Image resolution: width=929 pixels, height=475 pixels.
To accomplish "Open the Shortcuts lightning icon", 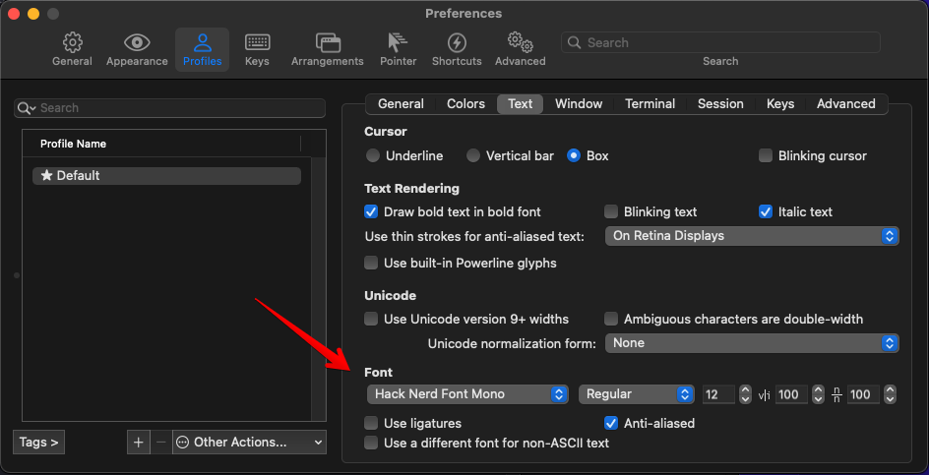I will pyautogui.click(x=457, y=43).
